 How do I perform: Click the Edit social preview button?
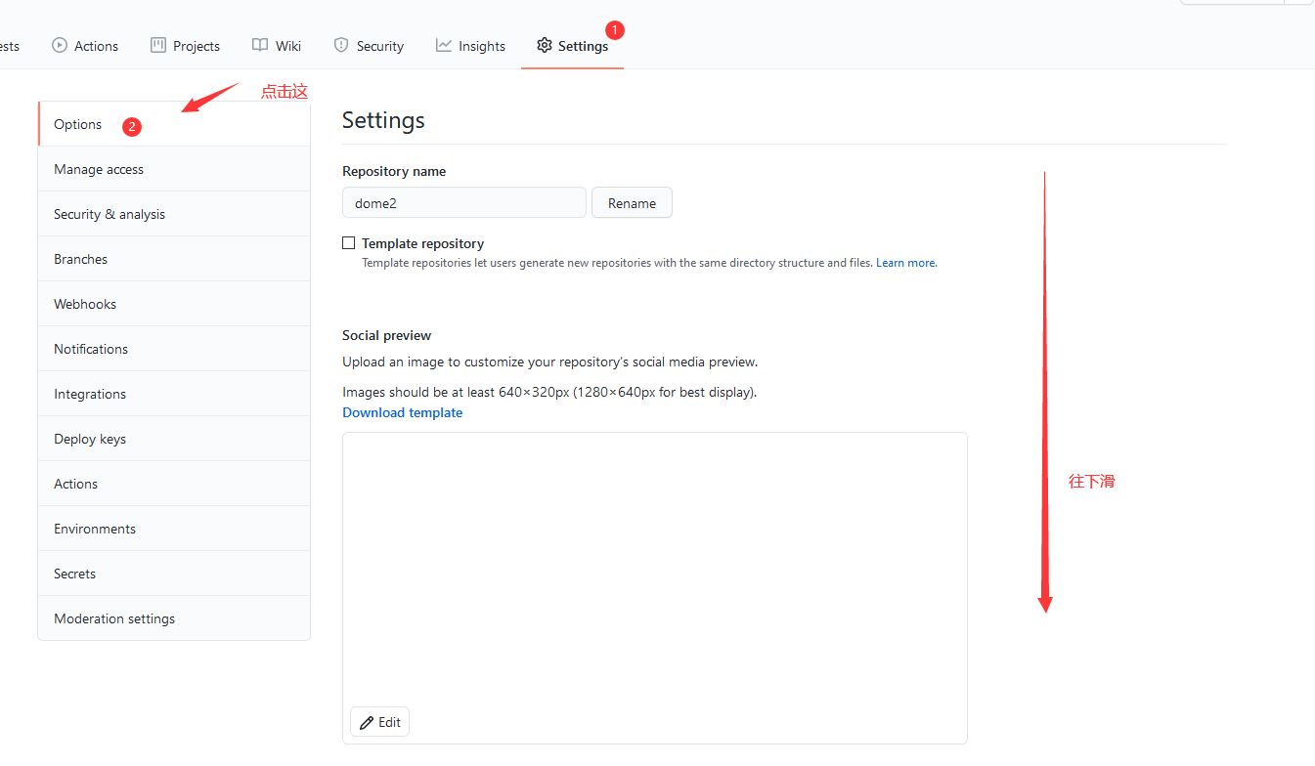coord(379,722)
